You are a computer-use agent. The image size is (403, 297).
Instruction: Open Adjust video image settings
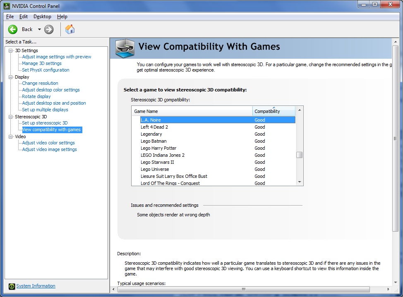(49, 149)
